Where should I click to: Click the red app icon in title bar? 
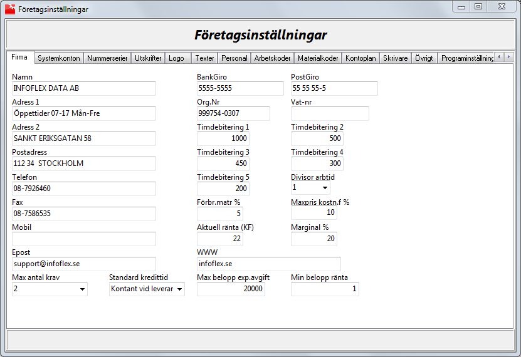point(10,9)
